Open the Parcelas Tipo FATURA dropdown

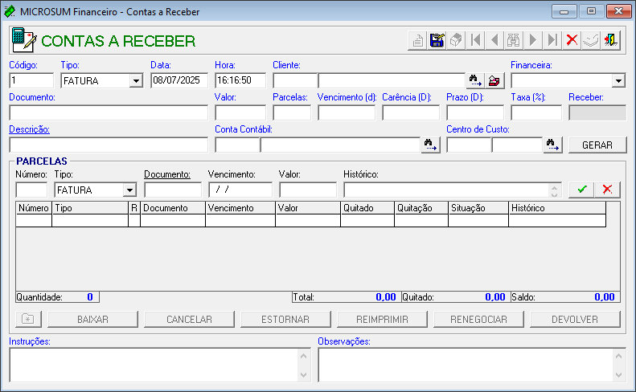pyautogui.click(x=129, y=190)
